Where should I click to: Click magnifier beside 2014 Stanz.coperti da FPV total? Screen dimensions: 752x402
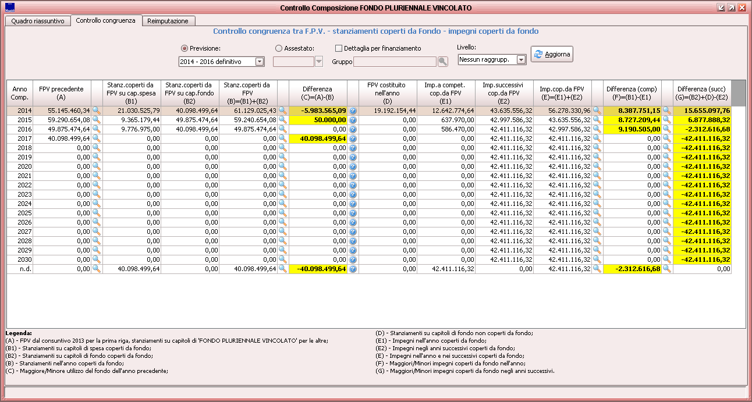click(283, 111)
